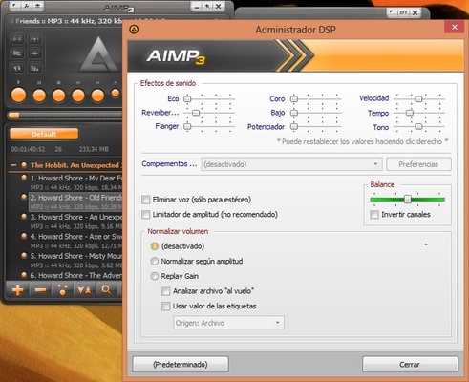Click The Hobbit. An Unexpected album header
The image size is (469, 382).
pos(75,165)
